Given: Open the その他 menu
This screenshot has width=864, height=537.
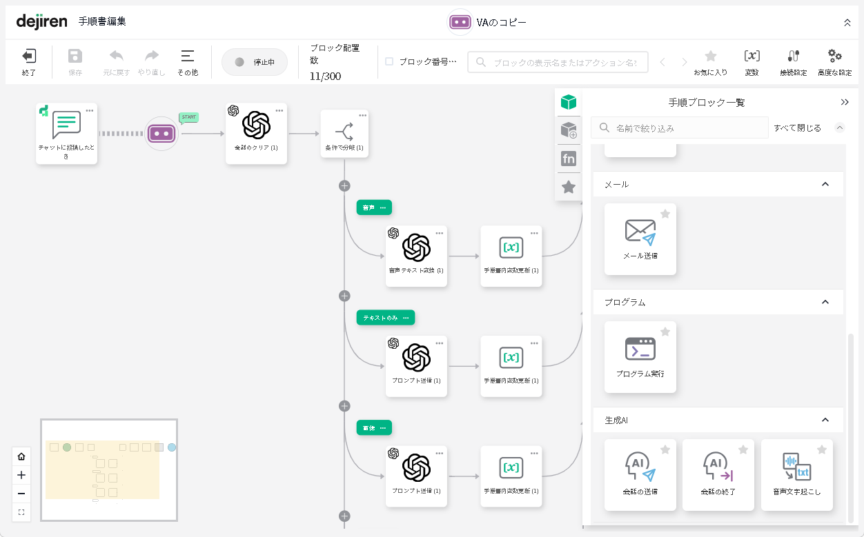Looking at the screenshot, I should coord(187,61).
